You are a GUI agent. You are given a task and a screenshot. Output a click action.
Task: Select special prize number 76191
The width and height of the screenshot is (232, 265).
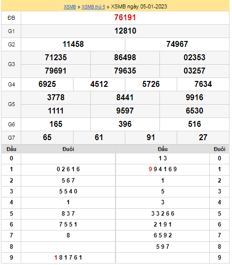(125, 18)
